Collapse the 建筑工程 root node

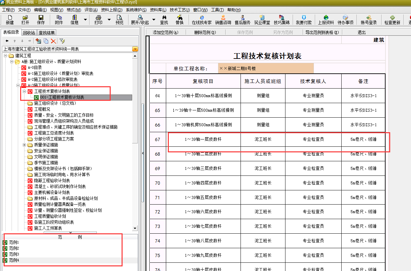coord(6,56)
